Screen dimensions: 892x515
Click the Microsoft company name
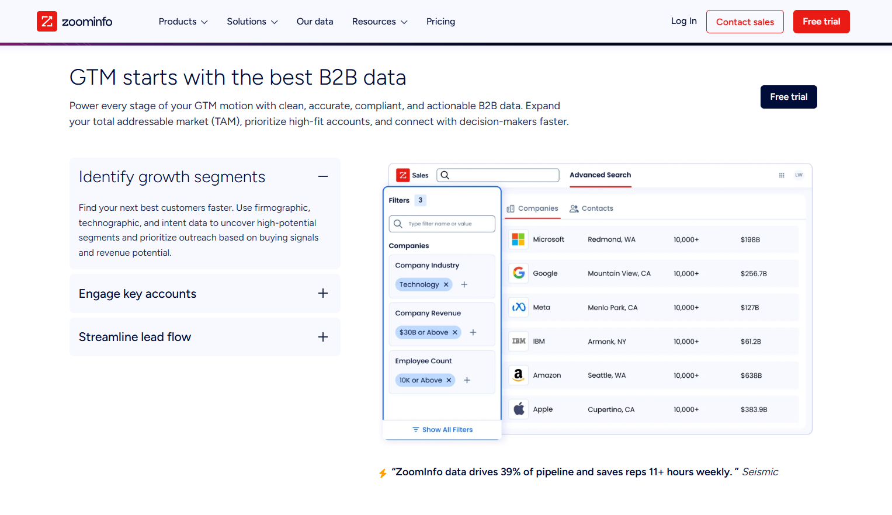(x=549, y=239)
